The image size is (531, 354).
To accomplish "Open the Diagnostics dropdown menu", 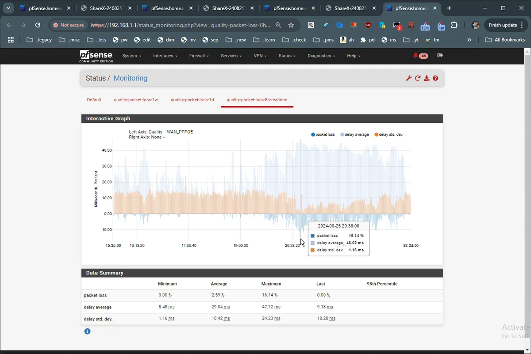I will click(321, 56).
